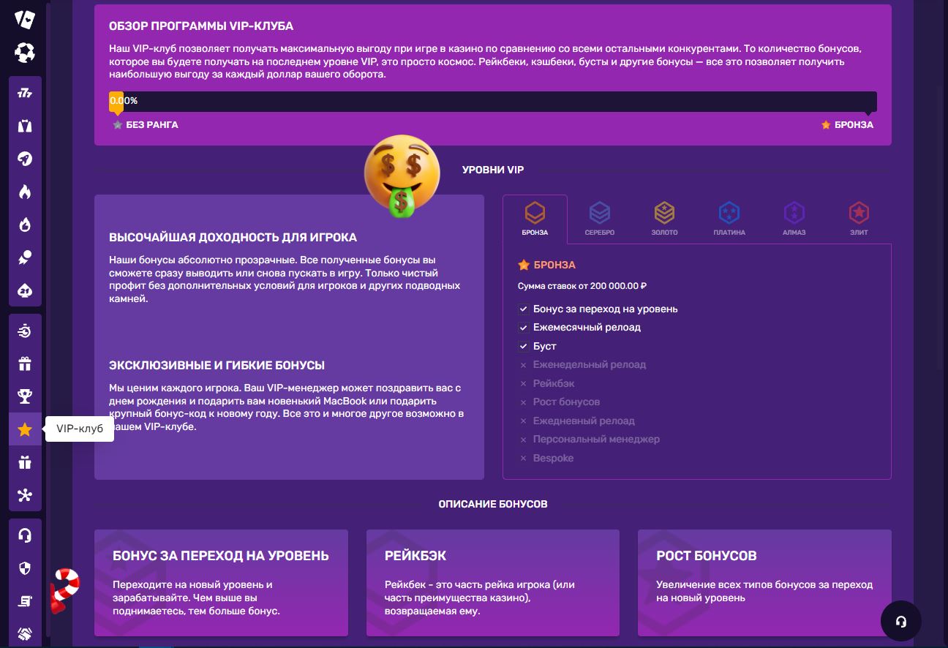948x648 pixels.
Task: Switch to the Серебро level tab
Action: (x=599, y=219)
